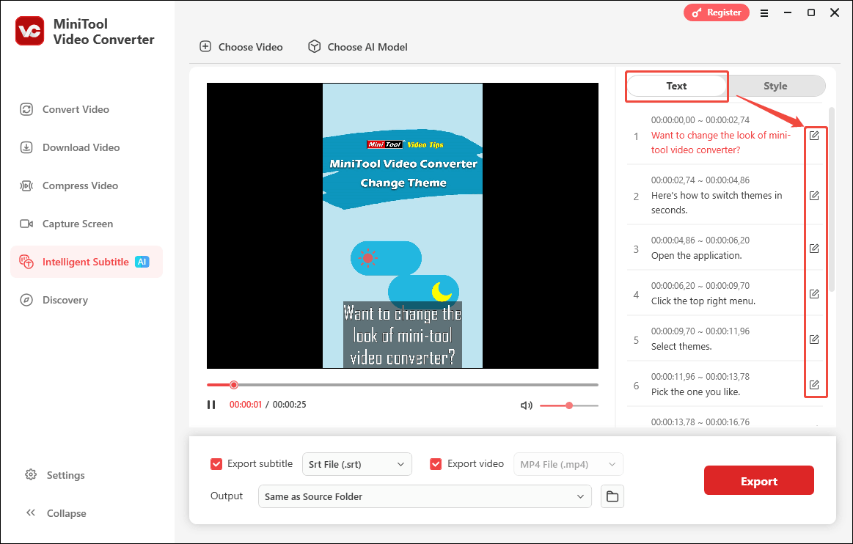Open the Capture Screen feature
Screen dimensions: 853x544
[x=78, y=223]
